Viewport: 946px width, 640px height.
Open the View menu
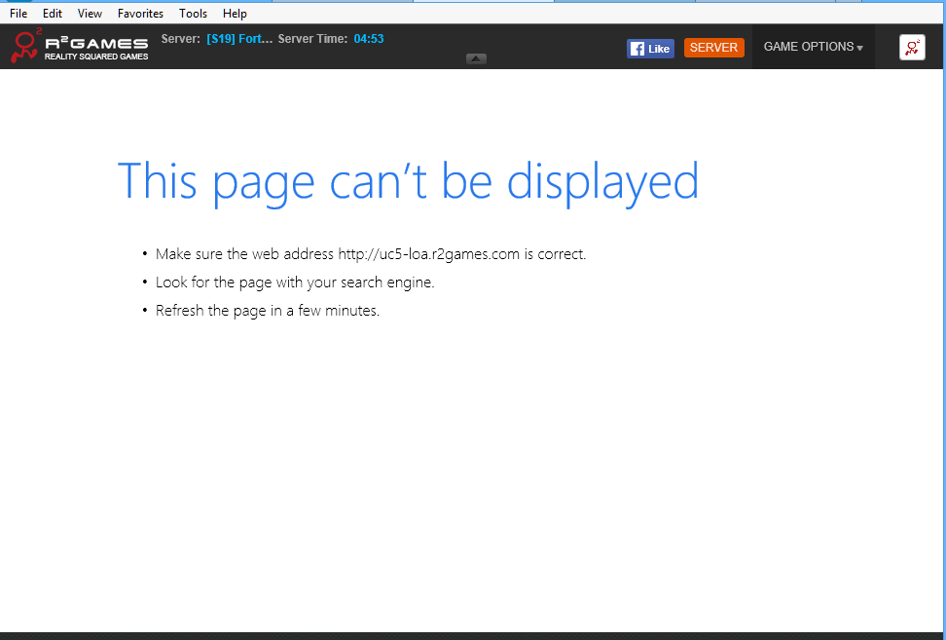click(x=90, y=14)
